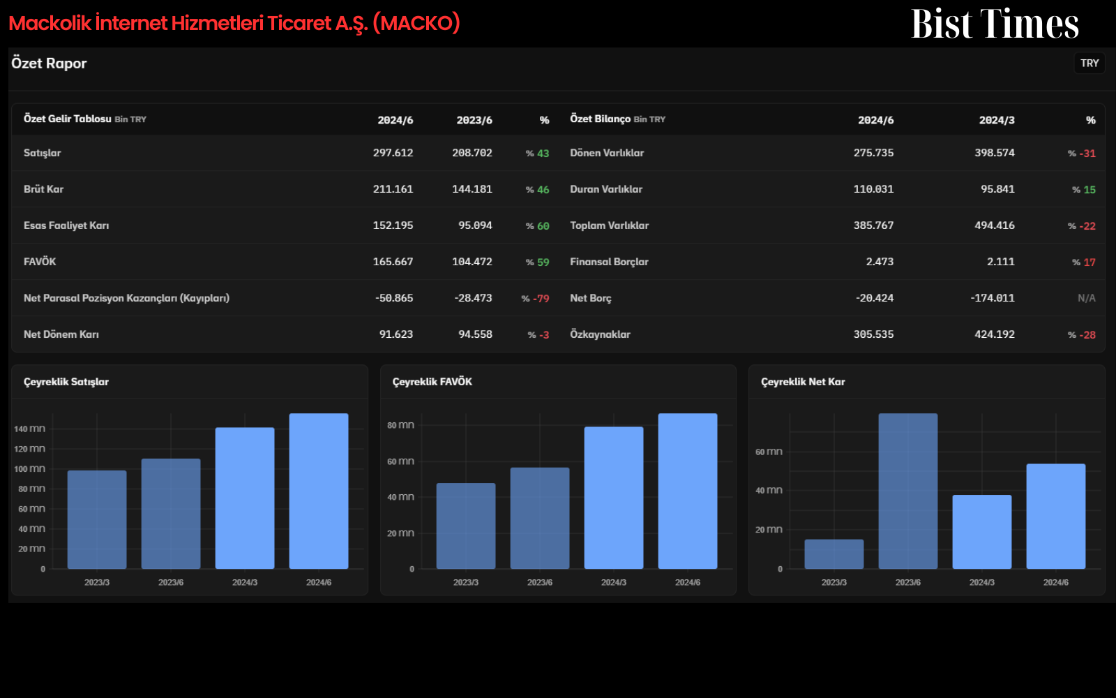Click Çeyreklik Net Kar chart title
The image size is (1116, 698).
pos(803,382)
